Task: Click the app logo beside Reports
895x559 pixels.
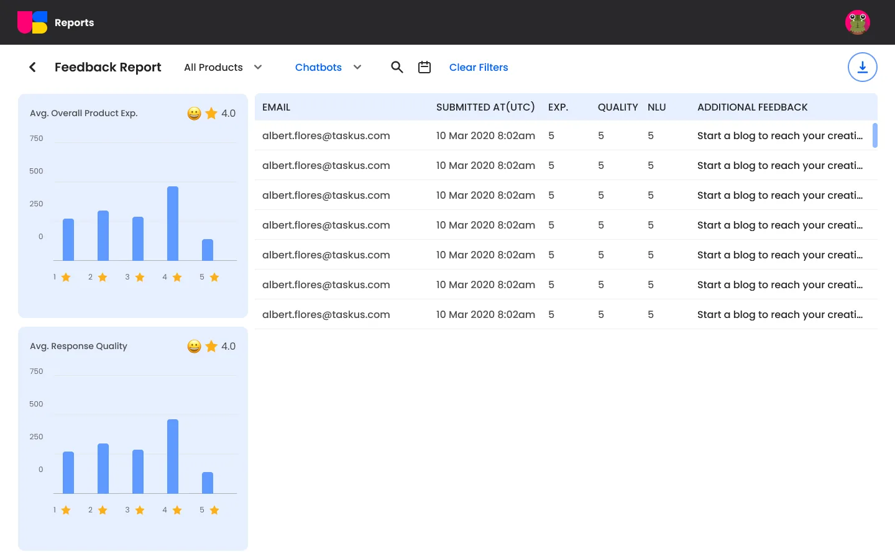Action: [x=32, y=22]
